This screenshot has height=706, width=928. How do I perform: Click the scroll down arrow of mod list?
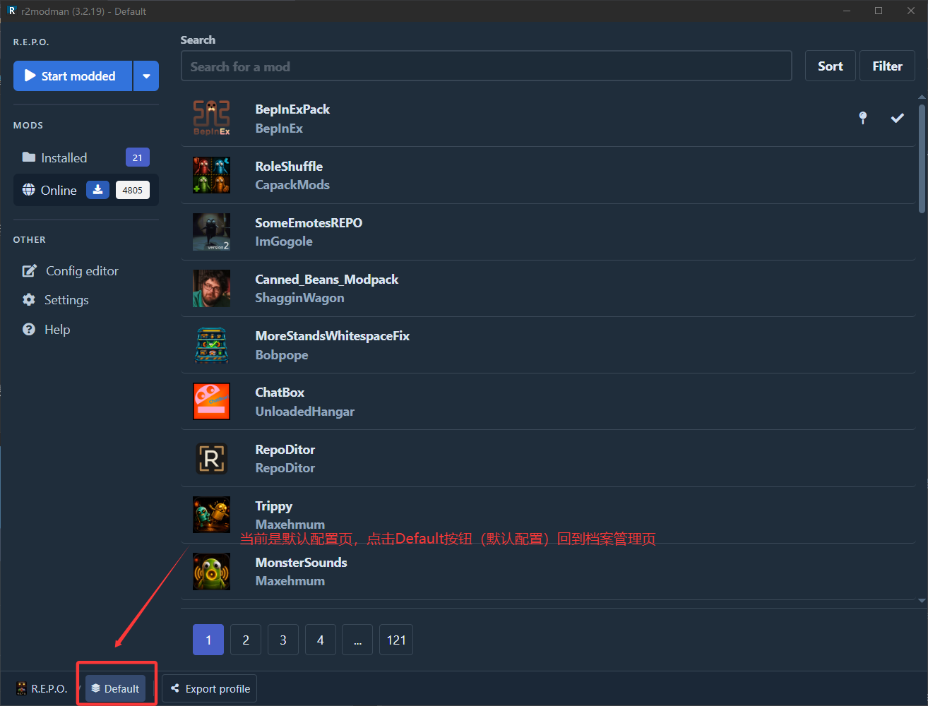point(922,601)
